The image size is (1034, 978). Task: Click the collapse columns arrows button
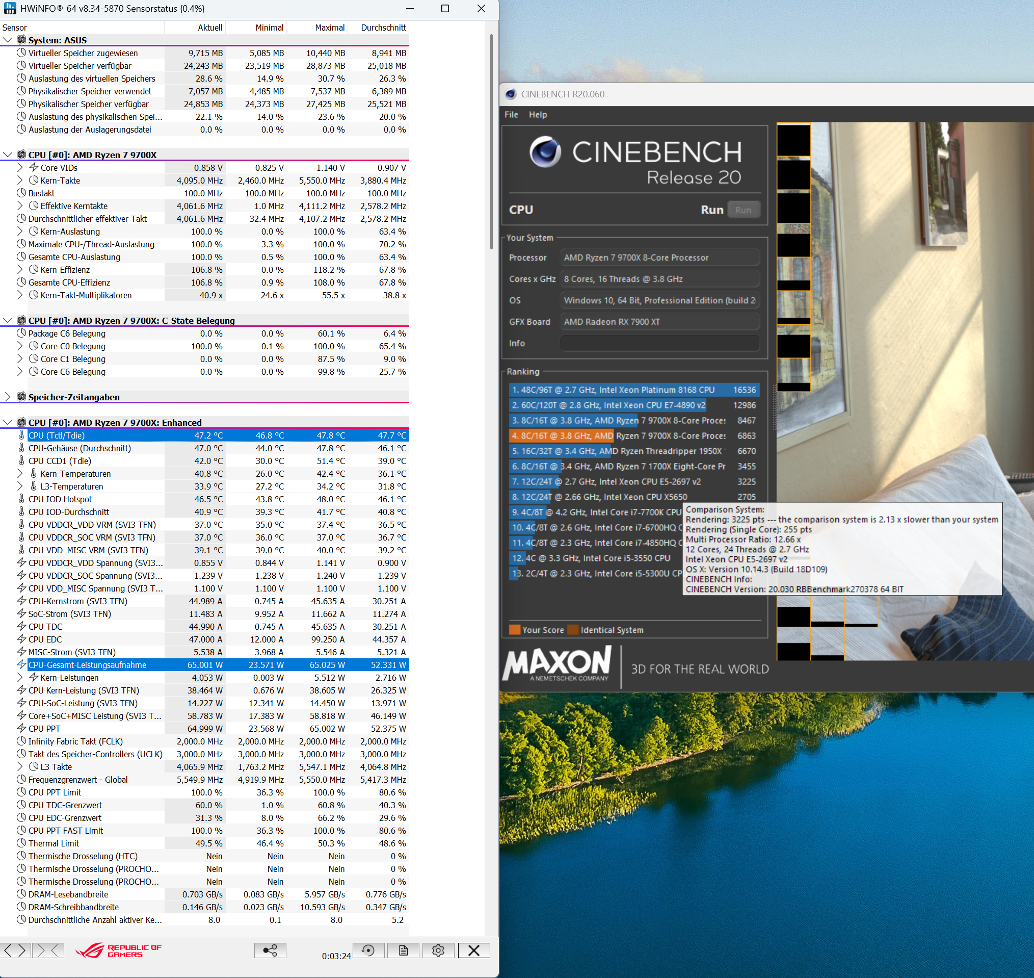click(48, 950)
